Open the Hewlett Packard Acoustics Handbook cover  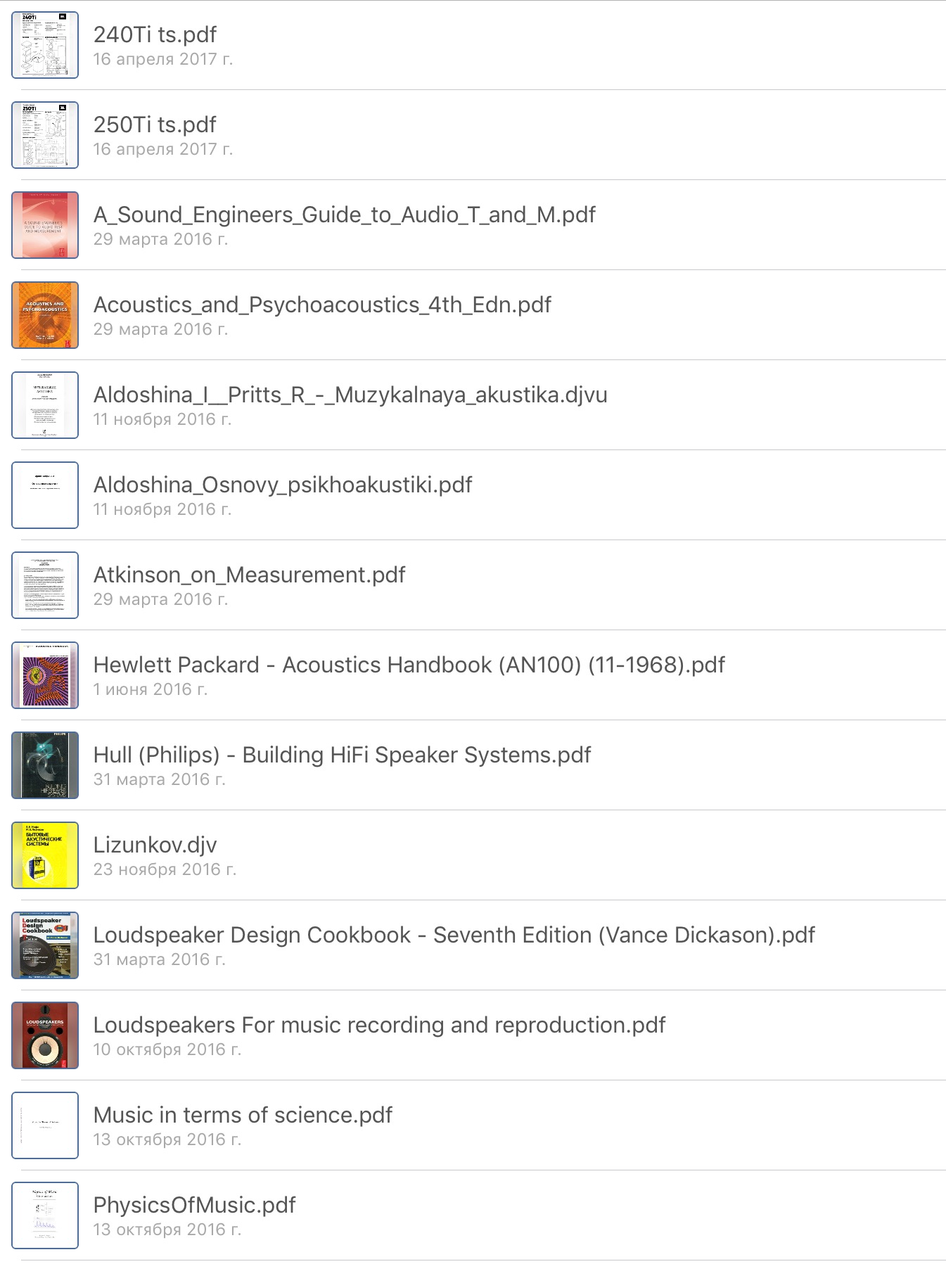tap(45, 675)
